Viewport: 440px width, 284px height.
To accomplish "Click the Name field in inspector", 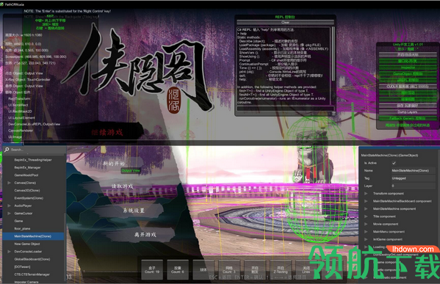I will click(413, 170).
